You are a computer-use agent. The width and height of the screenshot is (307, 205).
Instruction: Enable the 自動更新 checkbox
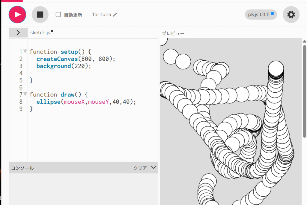58,15
